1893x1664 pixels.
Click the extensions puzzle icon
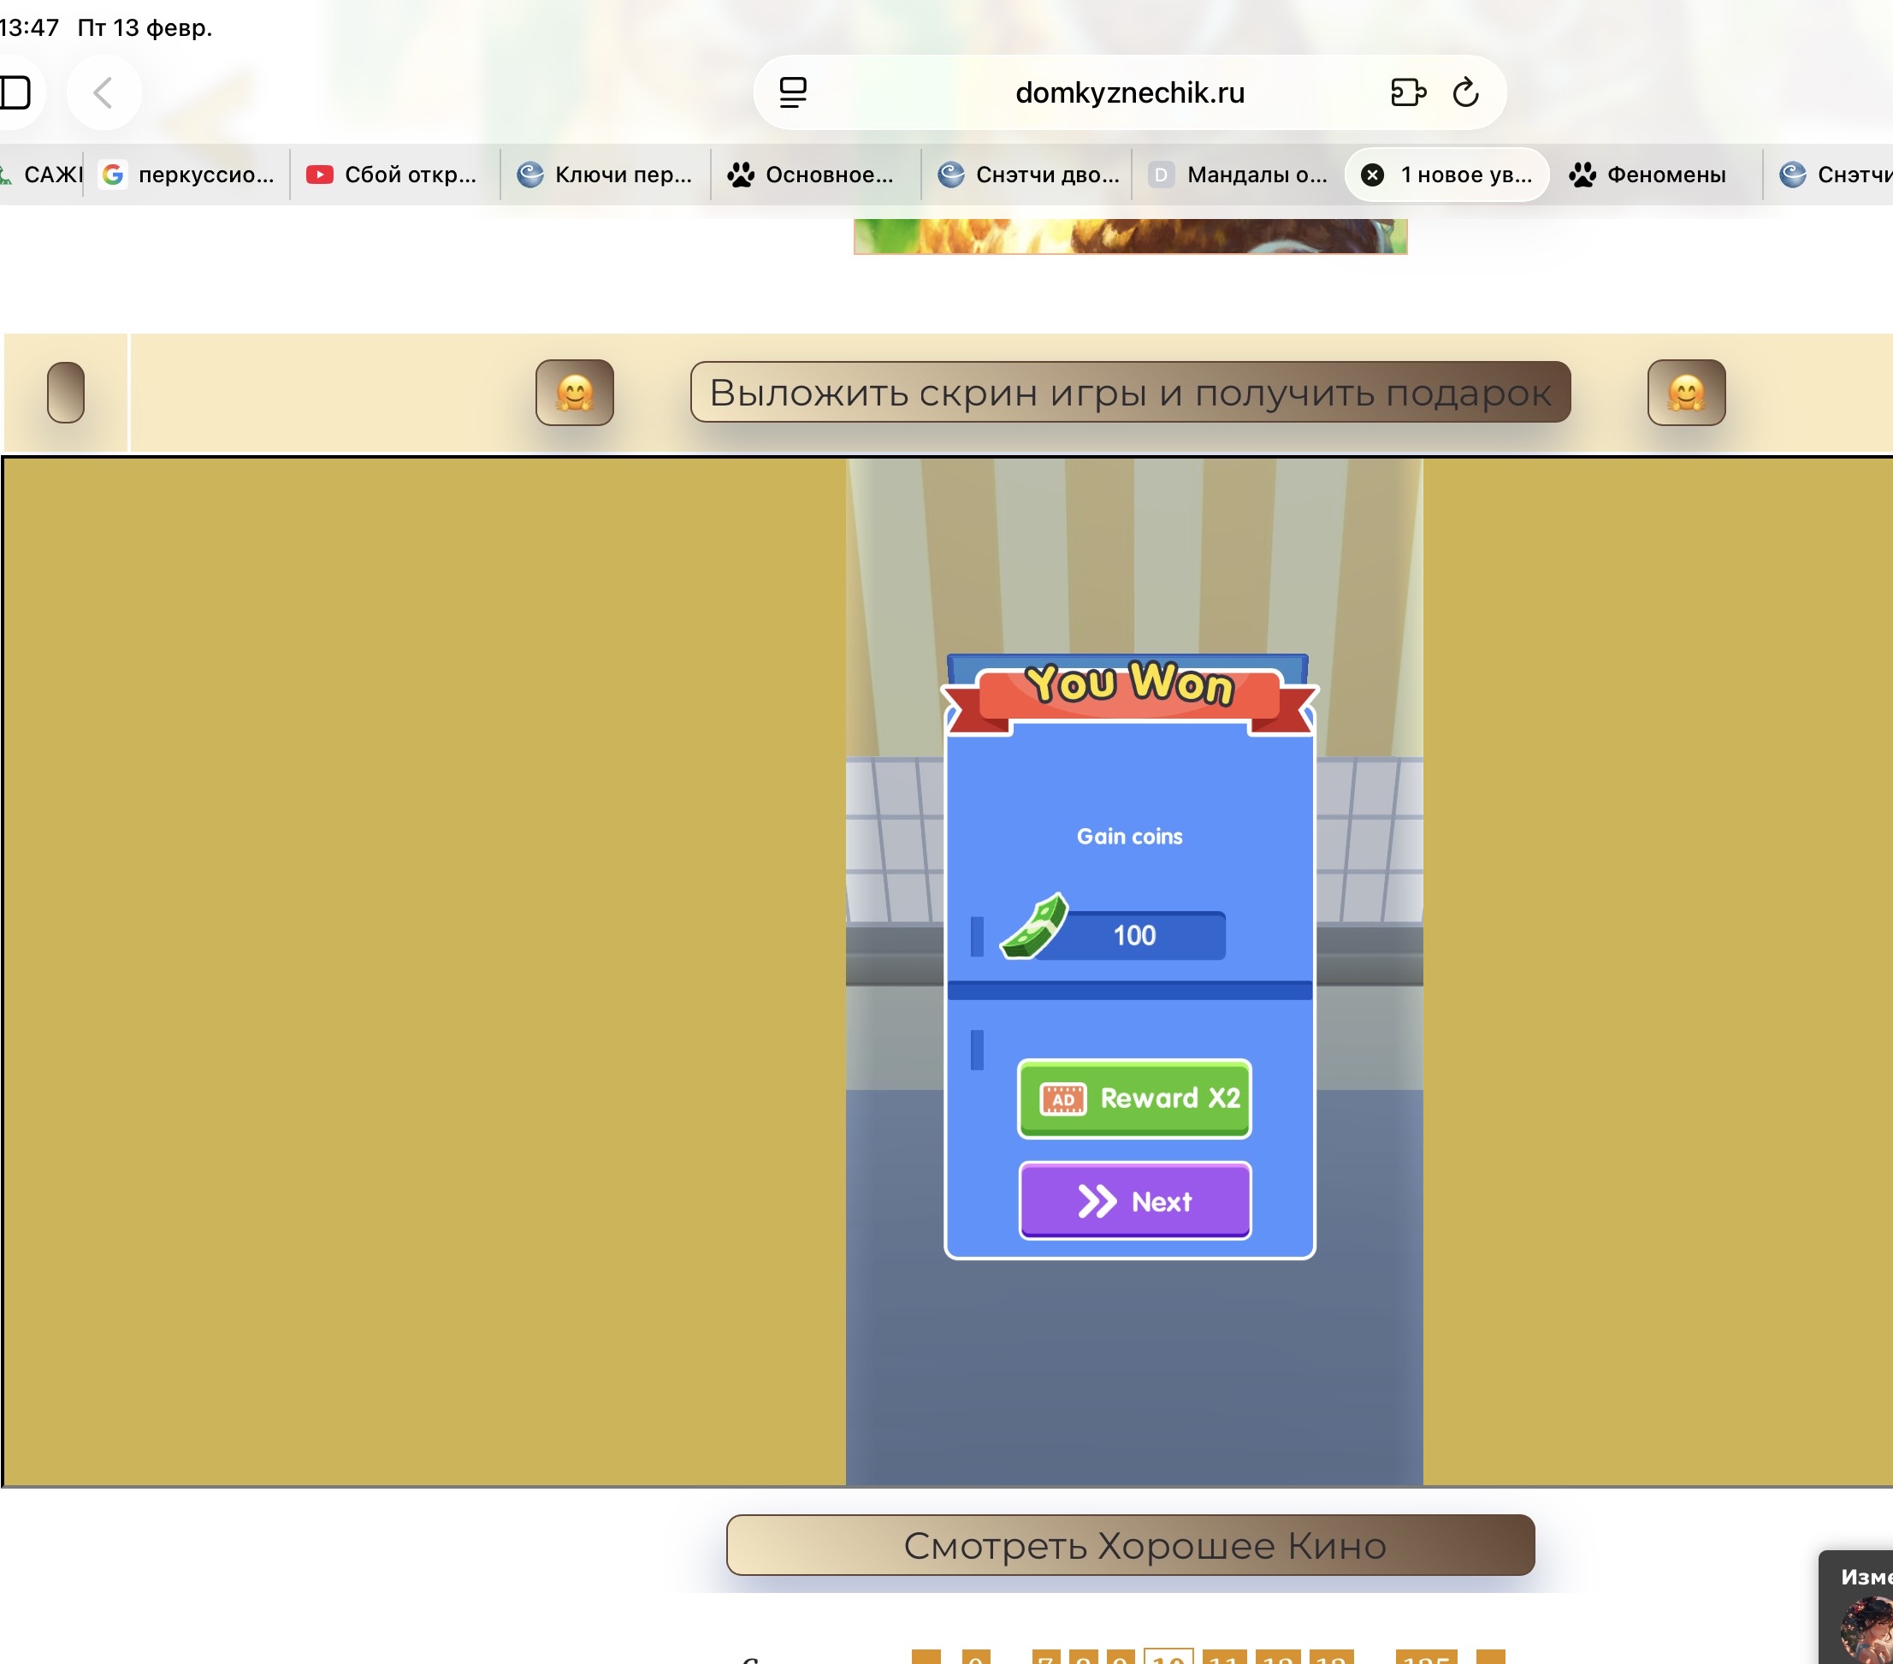[1408, 92]
